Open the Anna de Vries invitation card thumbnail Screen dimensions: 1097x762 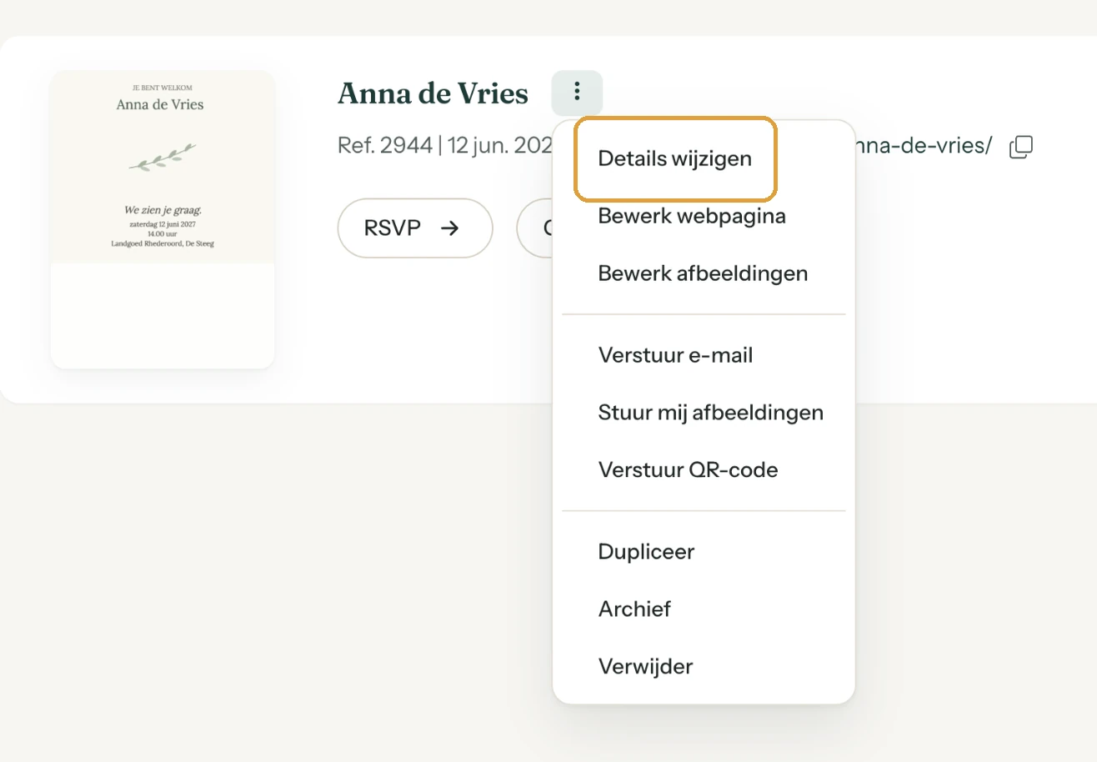click(163, 219)
